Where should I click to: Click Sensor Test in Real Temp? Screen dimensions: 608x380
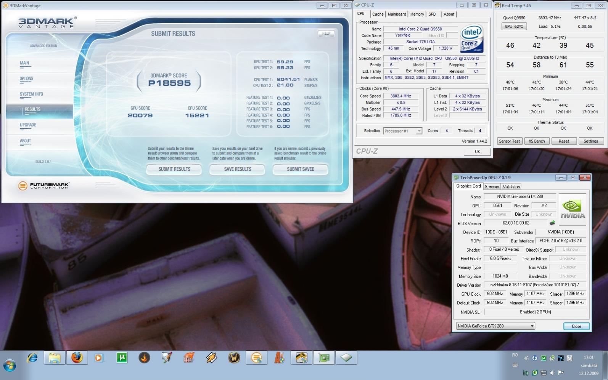point(509,141)
